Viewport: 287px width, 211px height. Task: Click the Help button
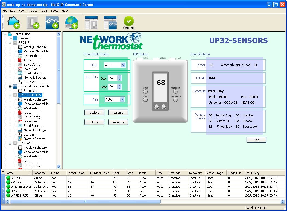point(256,140)
